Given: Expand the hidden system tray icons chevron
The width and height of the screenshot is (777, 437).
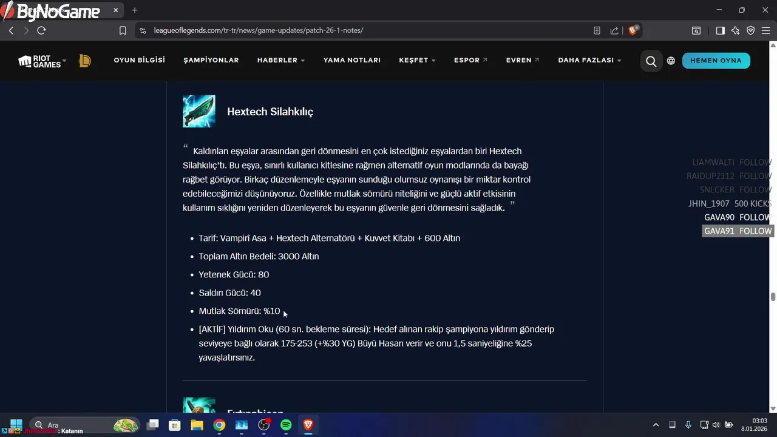Looking at the screenshot, I should pyautogui.click(x=656, y=425).
